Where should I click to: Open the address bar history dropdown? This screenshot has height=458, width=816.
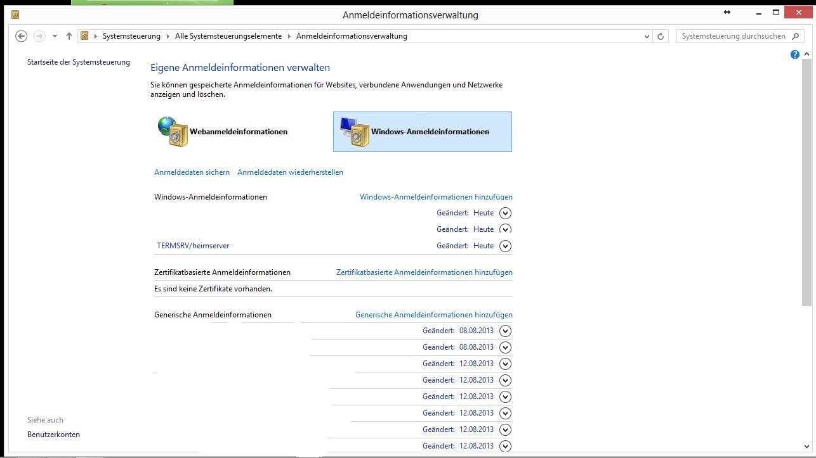click(647, 36)
